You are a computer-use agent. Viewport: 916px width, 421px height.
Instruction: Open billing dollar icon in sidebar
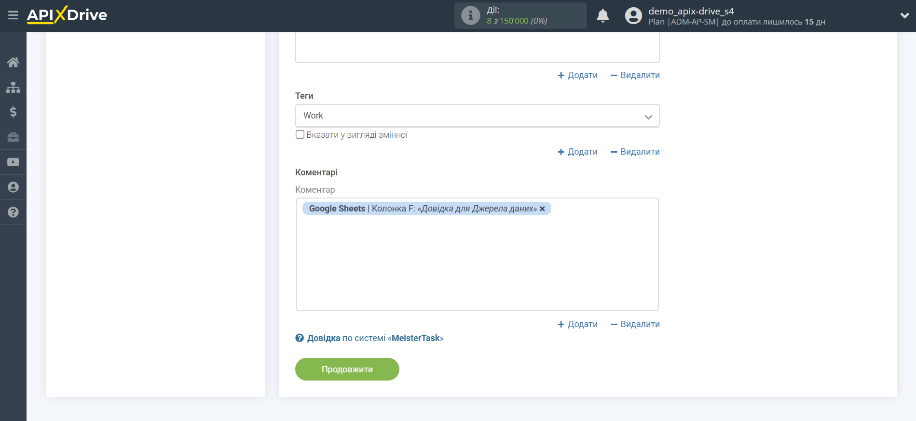click(13, 112)
